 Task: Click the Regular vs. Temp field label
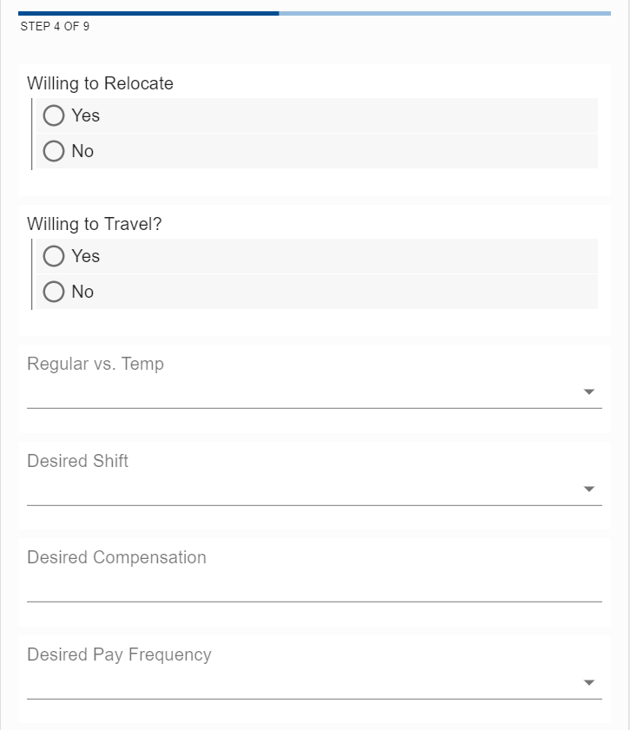[x=95, y=364]
